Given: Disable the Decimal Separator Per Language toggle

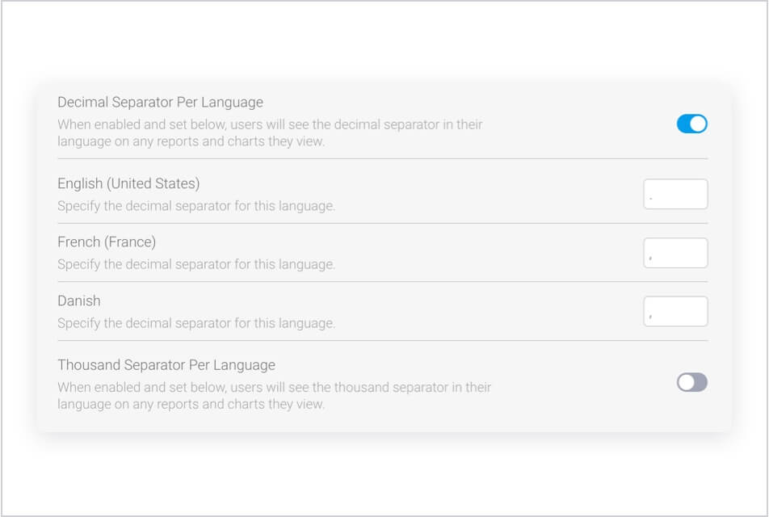Looking at the screenshot, I should pyautogui.click(x=693, y=124).
